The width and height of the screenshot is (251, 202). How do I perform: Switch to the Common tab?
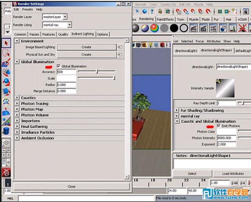pyautogui.click(x=20, y=34)
